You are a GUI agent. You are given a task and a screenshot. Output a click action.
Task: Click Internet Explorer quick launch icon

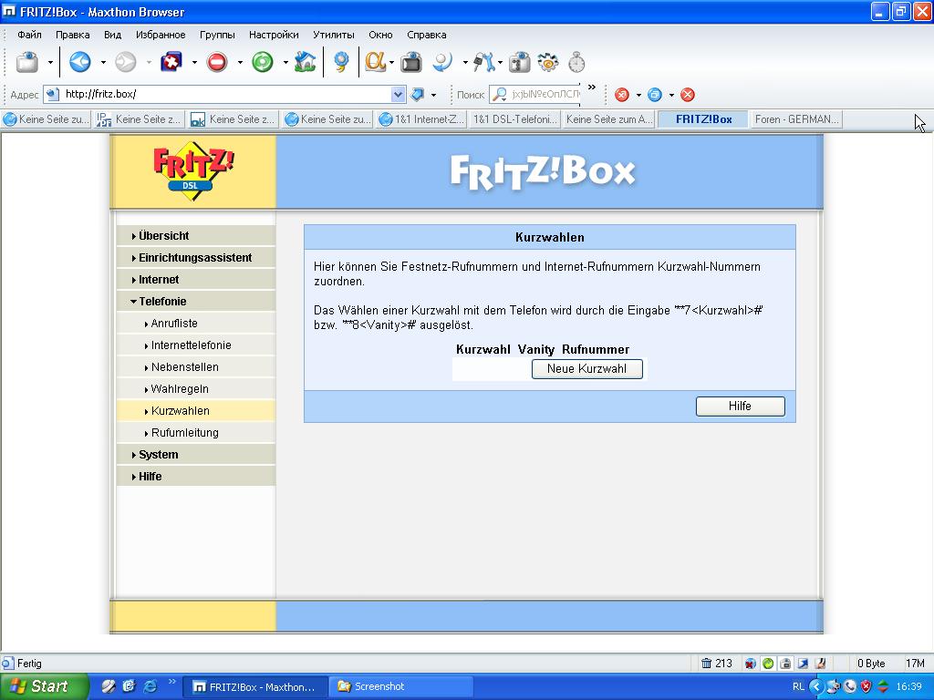(150, 686)
